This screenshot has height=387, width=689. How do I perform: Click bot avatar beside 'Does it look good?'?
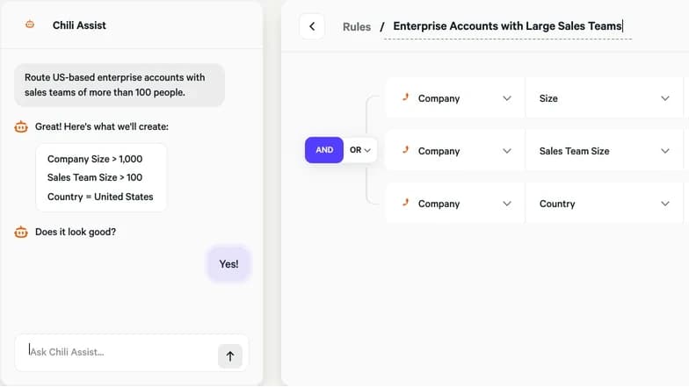point(21,232)
